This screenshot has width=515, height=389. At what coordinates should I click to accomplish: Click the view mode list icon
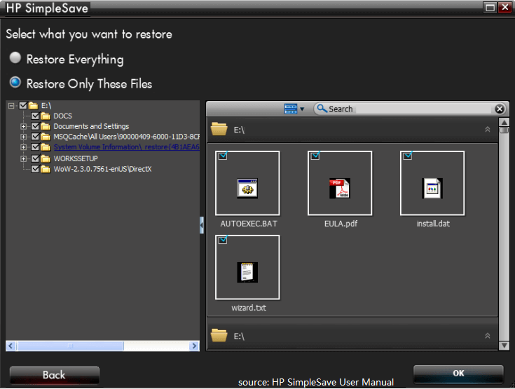click(291, 109)
